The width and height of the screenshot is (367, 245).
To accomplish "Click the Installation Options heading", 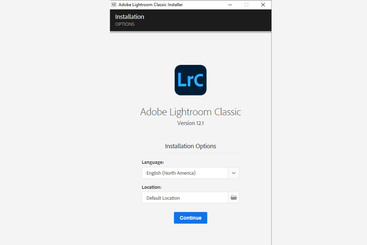I will [x=190, y=146].
